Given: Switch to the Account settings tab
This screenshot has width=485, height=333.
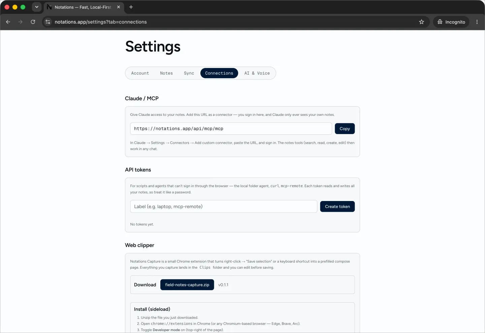Looking at the screenshot, I should coord(140,73).
